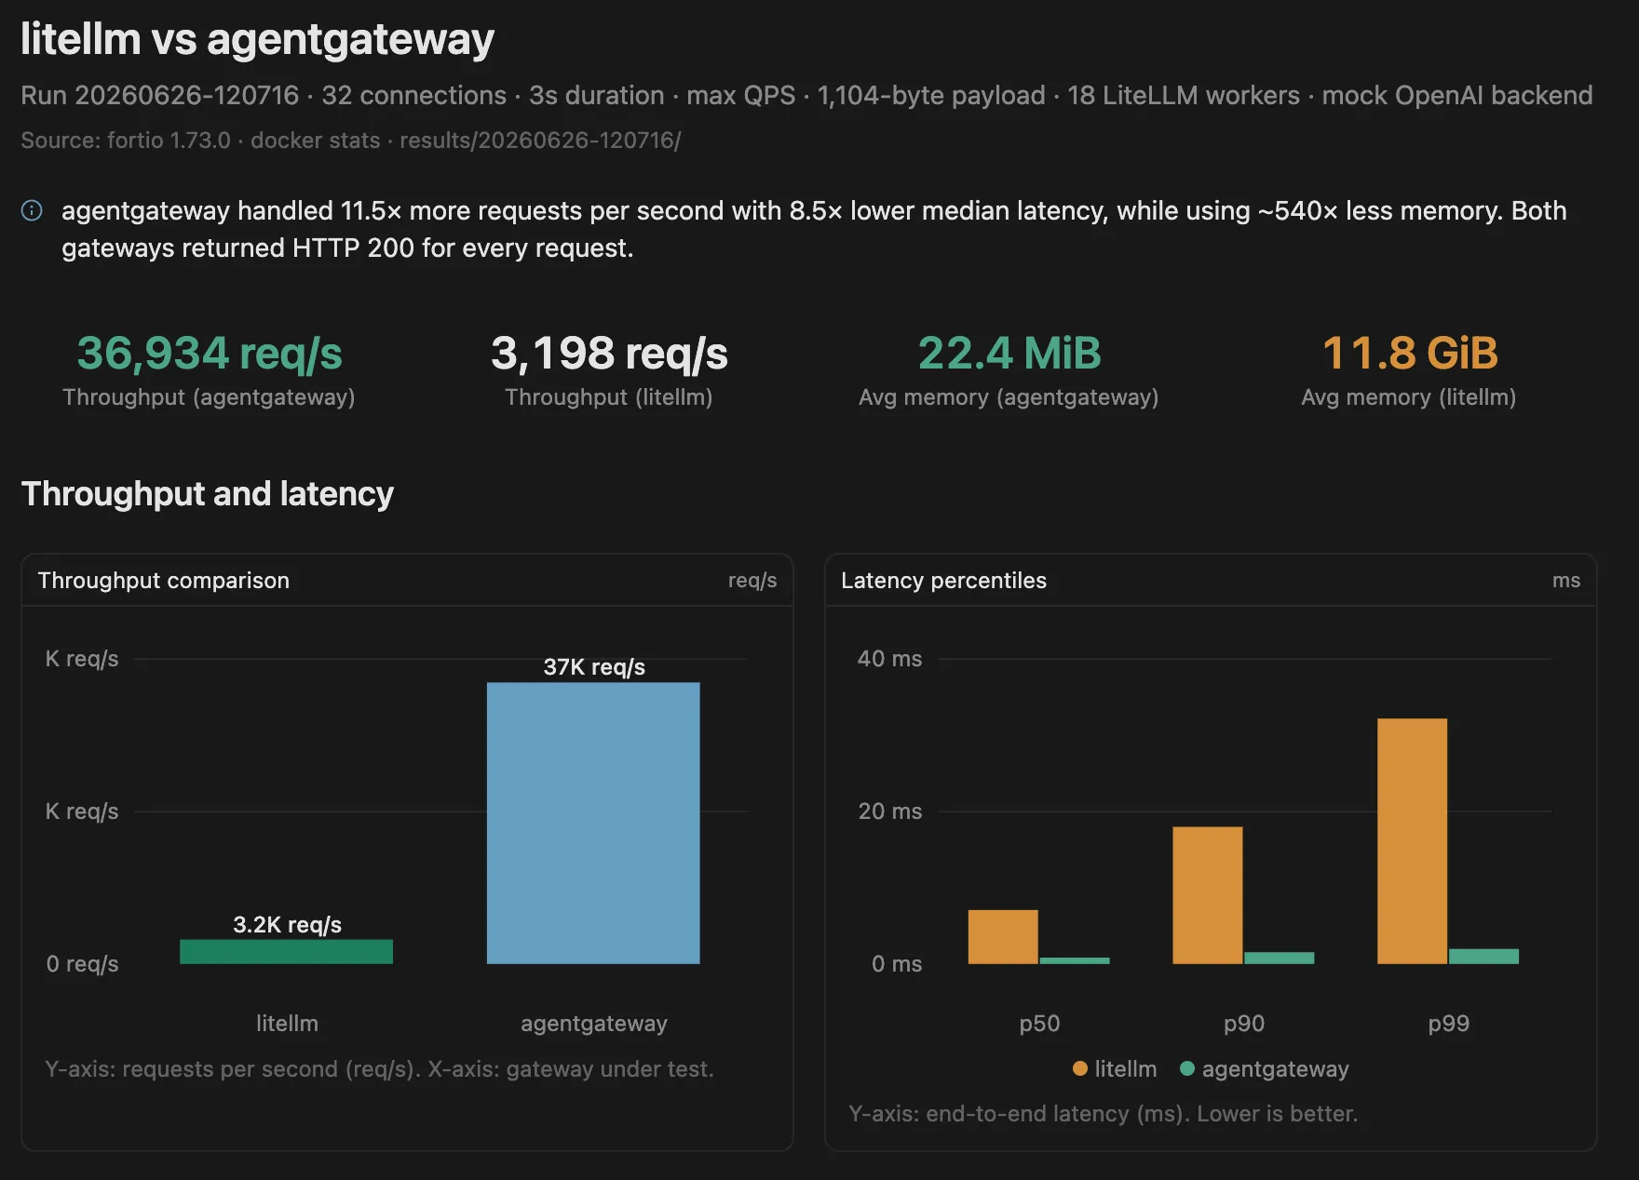Click the "36,934 req/s" throughput value
This screenshot has height=1180, width=1639.
pyautogui.click(x=210, y=353)
